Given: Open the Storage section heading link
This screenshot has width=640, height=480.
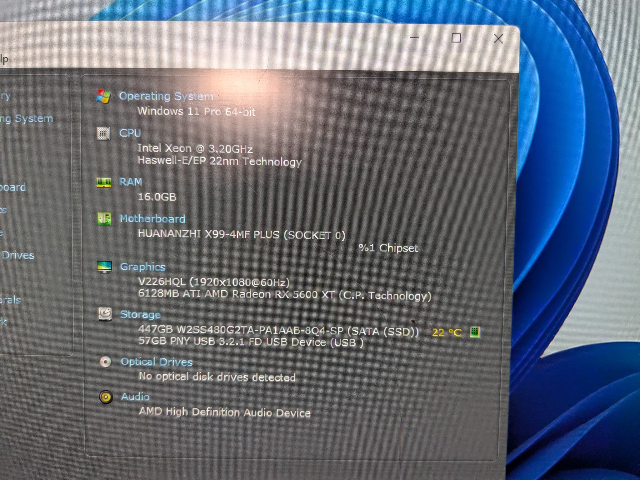Looking at the screenshot, I should point(141,315).
